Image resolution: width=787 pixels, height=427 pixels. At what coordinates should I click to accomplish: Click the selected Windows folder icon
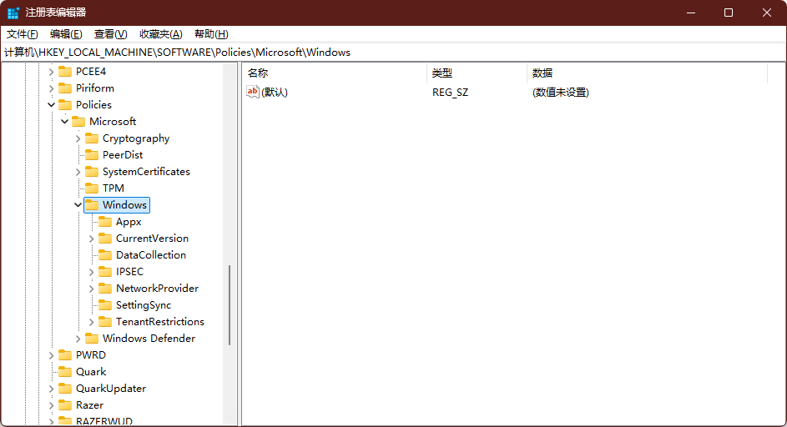[92, 204]
